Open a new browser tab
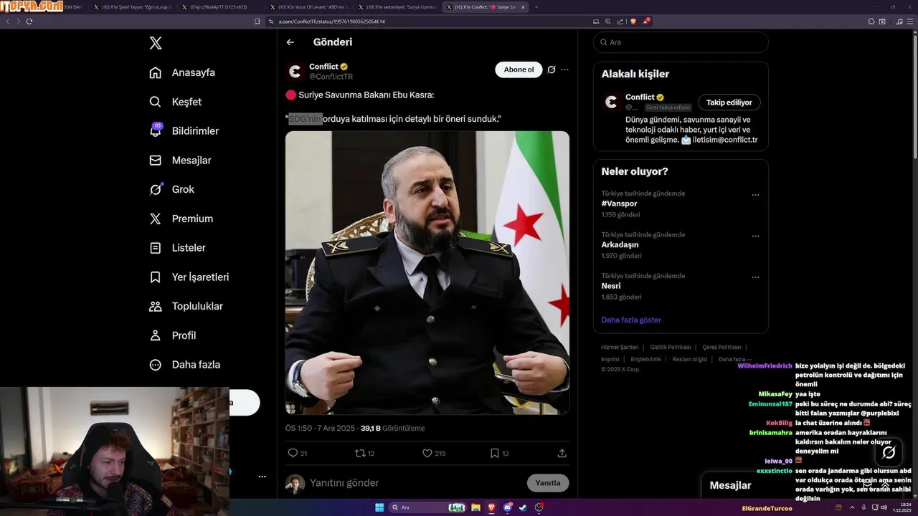This screenshot has width=918, height=516. (536, 6)
